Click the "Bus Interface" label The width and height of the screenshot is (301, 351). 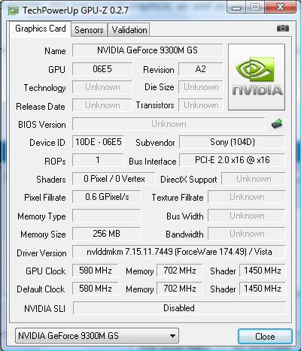(x=153, y=162)
